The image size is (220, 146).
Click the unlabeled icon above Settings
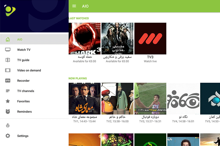[x=8, y=126]
